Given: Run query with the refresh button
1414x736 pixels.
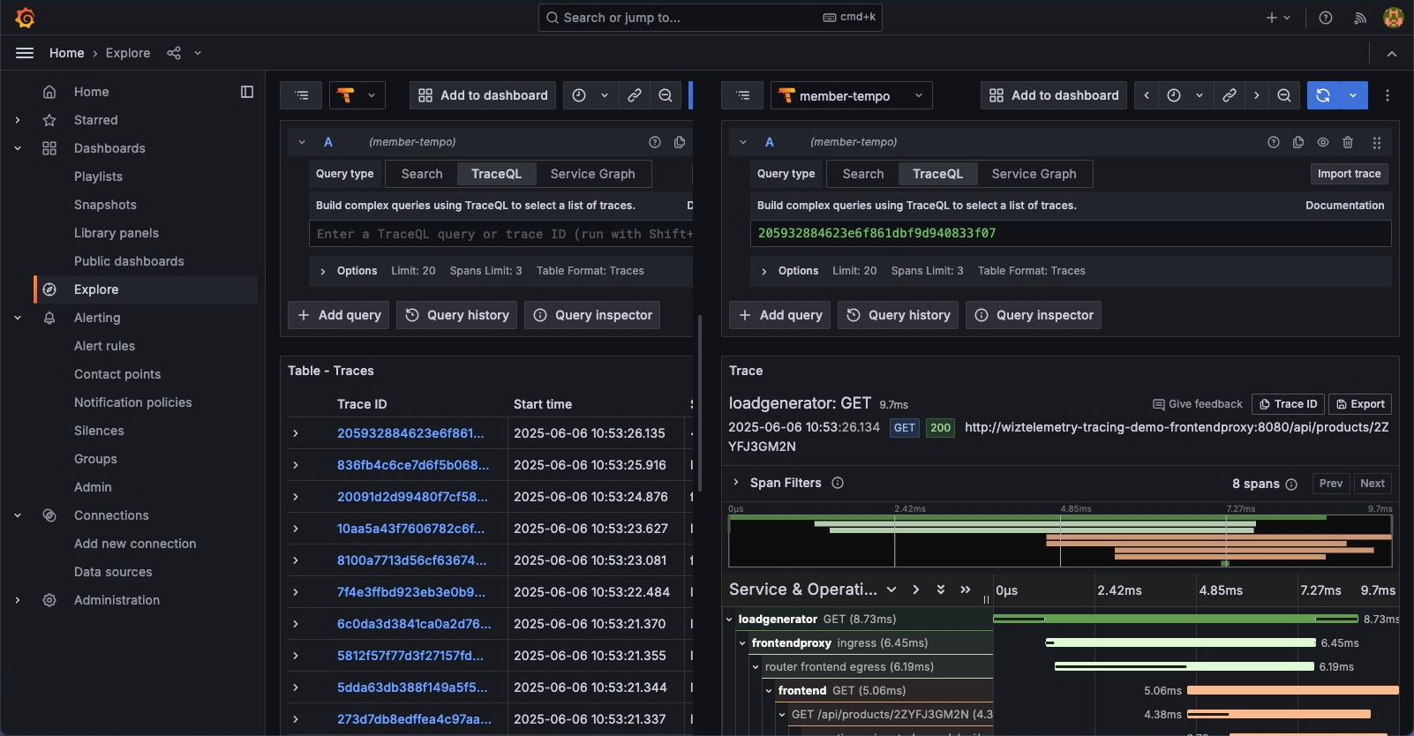Looking at the screenshot, I should tap(1322, 95).
